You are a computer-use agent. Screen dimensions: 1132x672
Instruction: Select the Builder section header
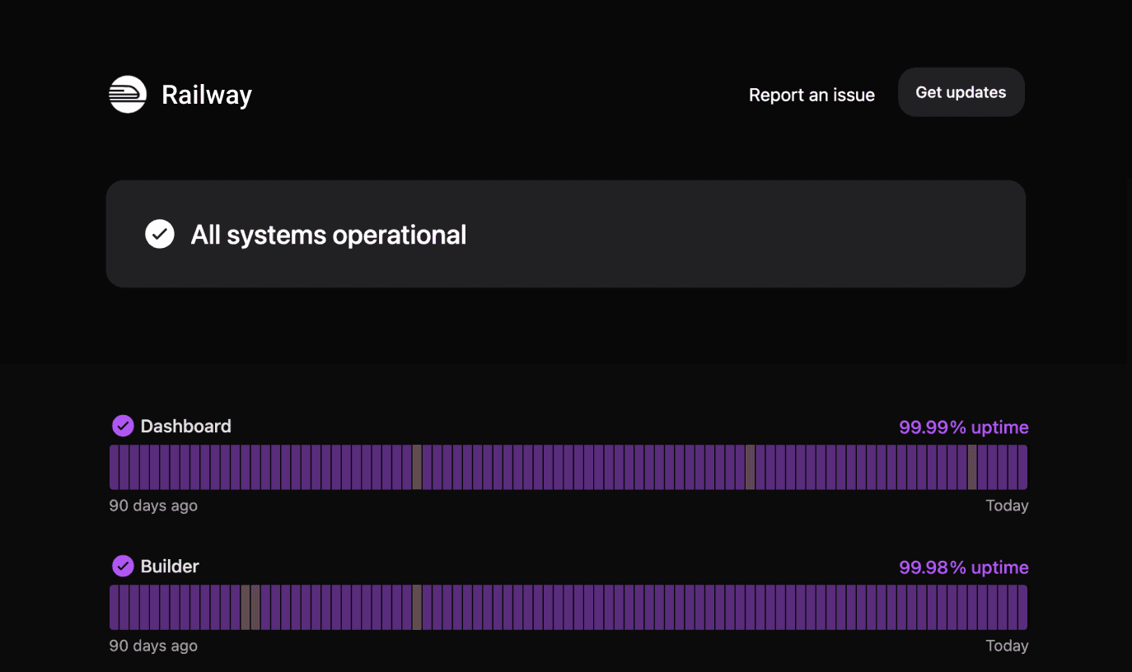click(x=170, y=566)
